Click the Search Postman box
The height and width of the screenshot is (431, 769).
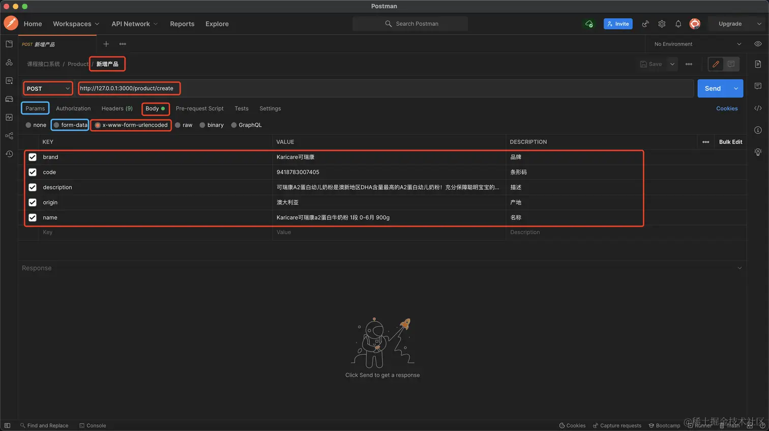[411, 24]
